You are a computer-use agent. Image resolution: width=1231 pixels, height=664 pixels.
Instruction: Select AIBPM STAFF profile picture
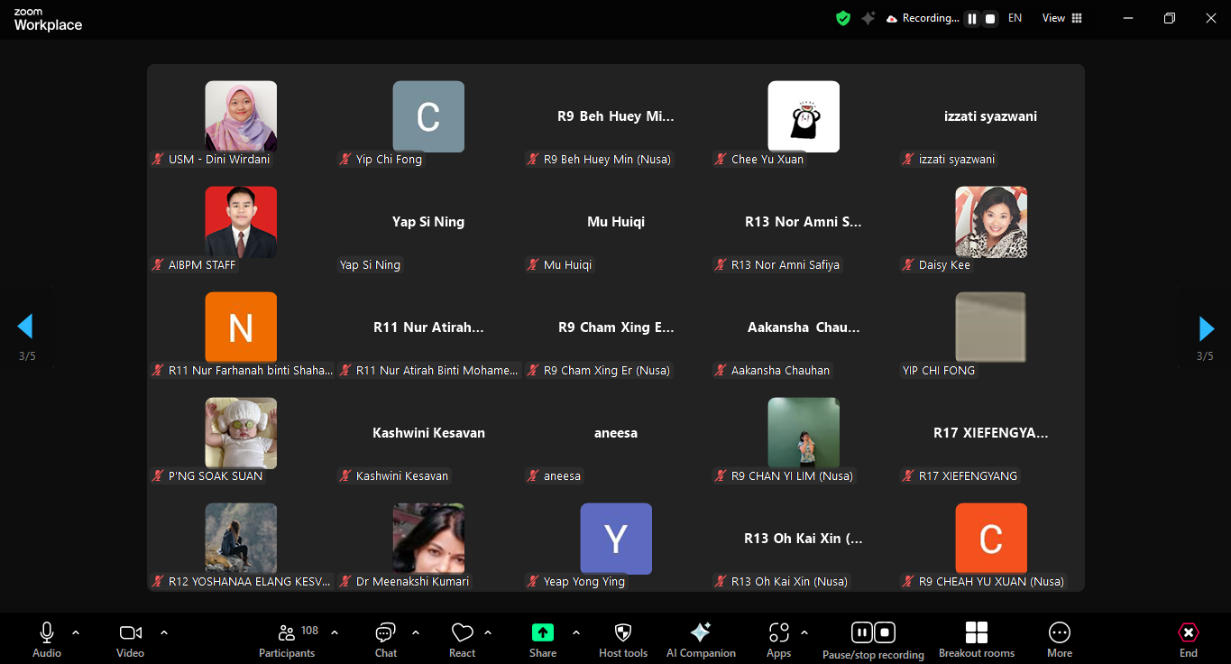click(x=241, y=222)
